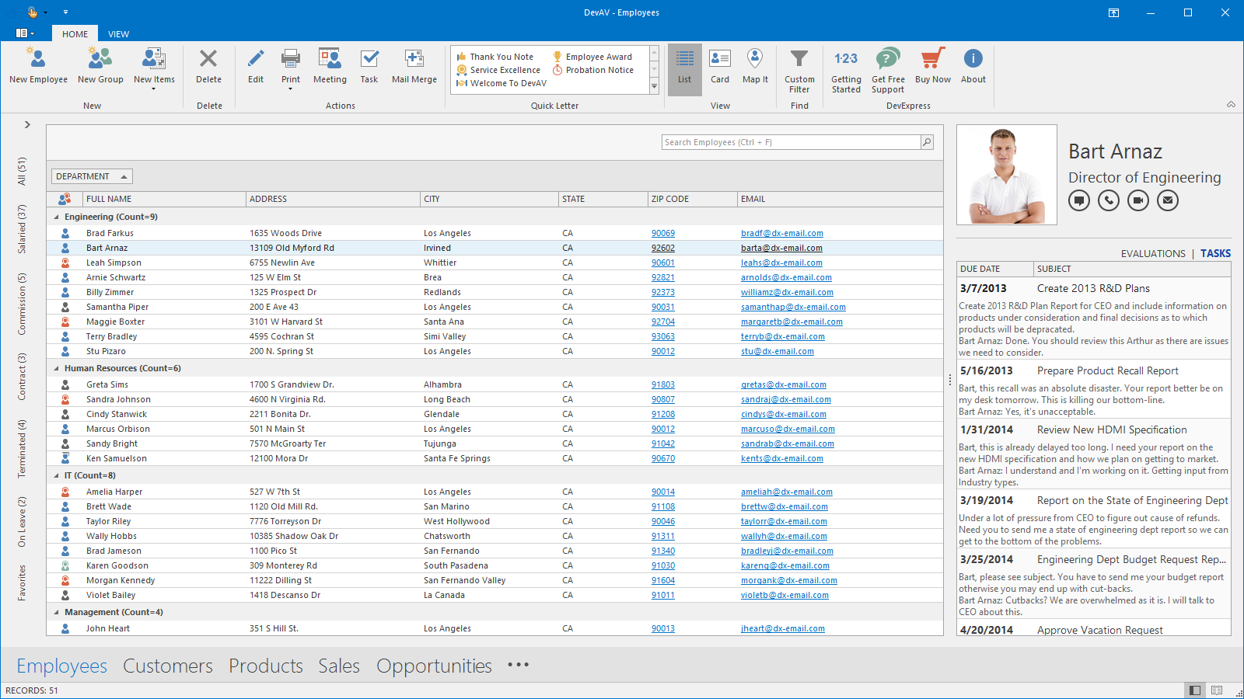Switch to the TASKS tab
The image size is (1244, 699).
pyautogui.click(x=1215, y=253)
